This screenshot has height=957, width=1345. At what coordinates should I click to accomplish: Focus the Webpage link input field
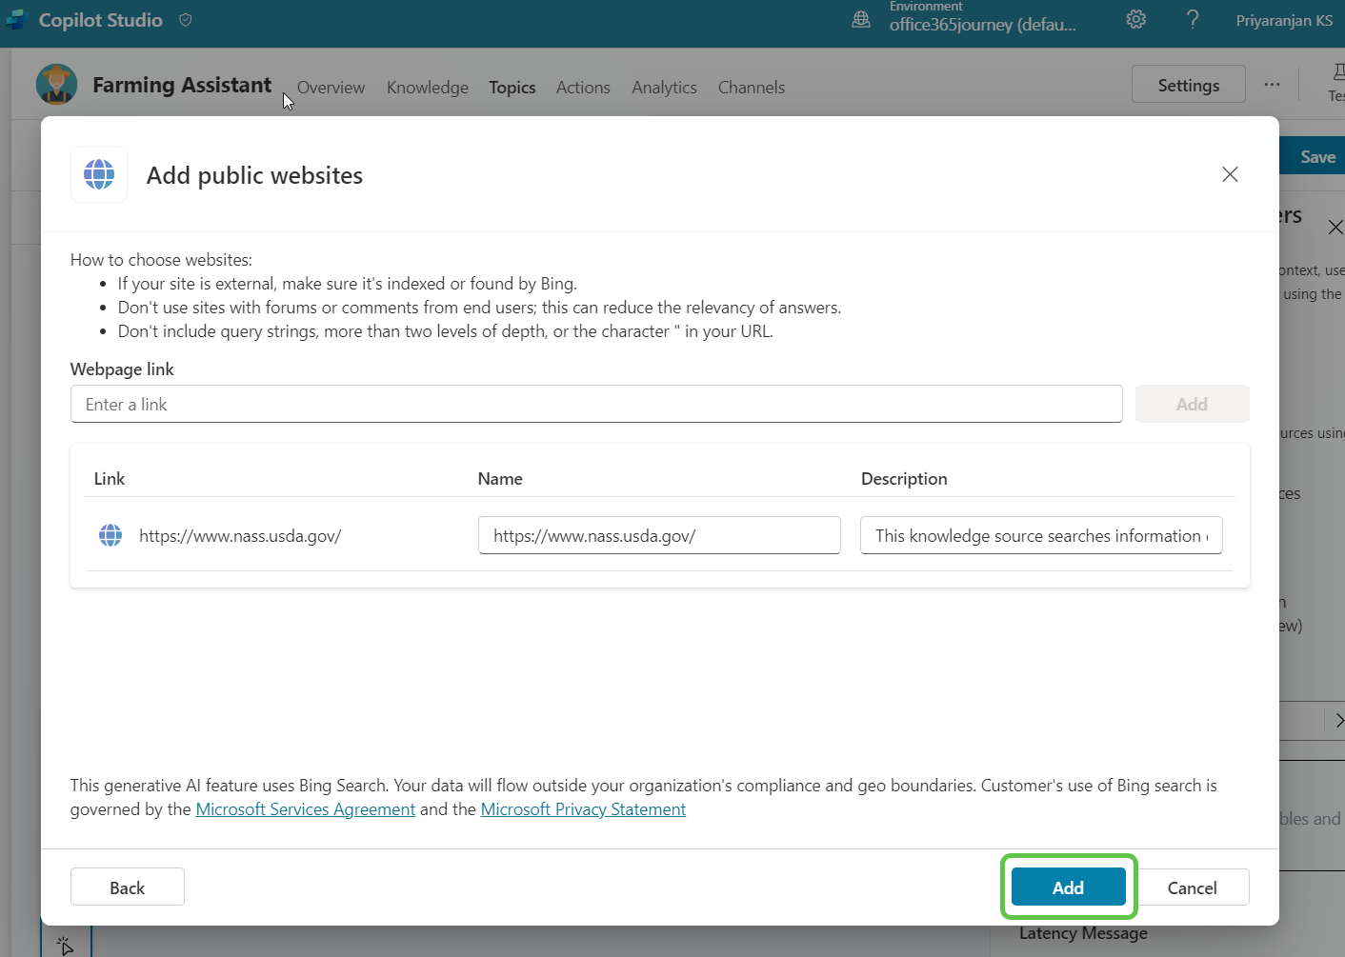coord(595,405)
